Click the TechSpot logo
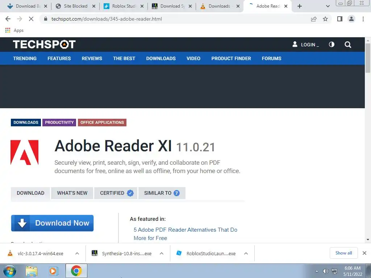Image resolution: width=371 pixels, height=278 pixels. (44, 45)
